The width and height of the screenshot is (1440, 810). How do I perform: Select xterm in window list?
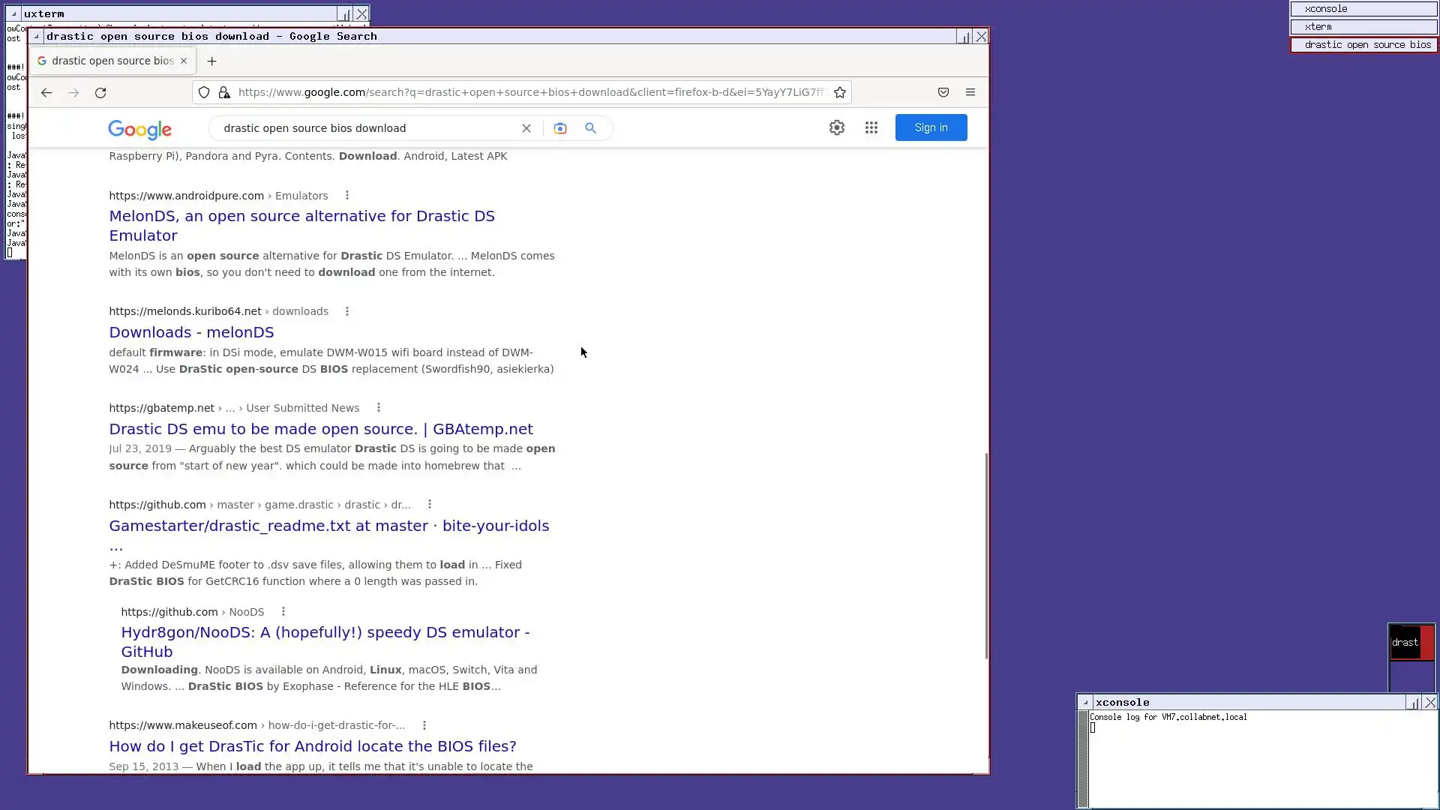pos(1363,27)
